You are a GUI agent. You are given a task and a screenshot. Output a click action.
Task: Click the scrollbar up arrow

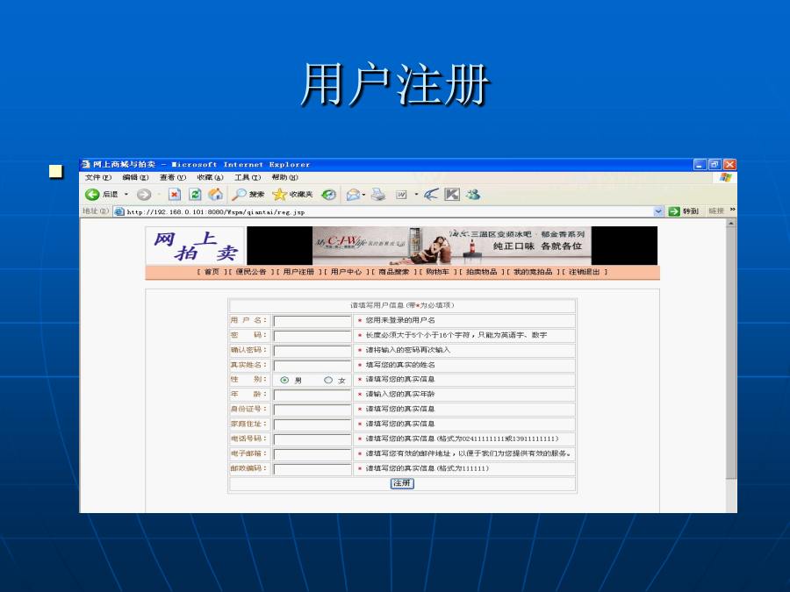(x=731, y=223)
